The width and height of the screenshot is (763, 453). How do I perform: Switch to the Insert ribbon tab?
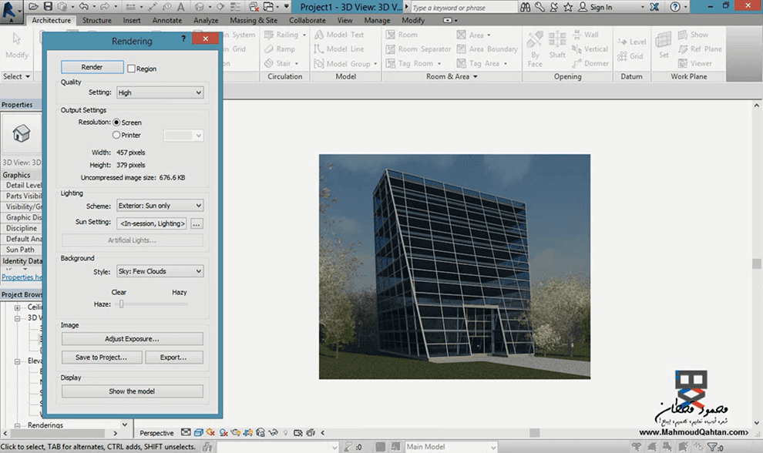pos(130,21)
